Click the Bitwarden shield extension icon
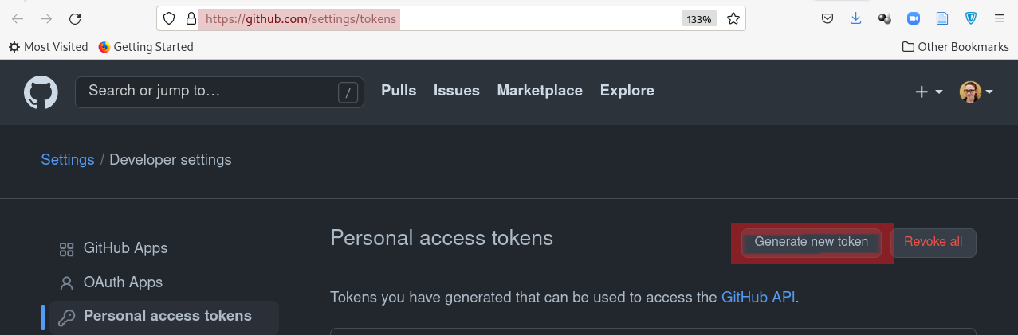Viewport: 1018px width, 335px height. click(970, 18)
